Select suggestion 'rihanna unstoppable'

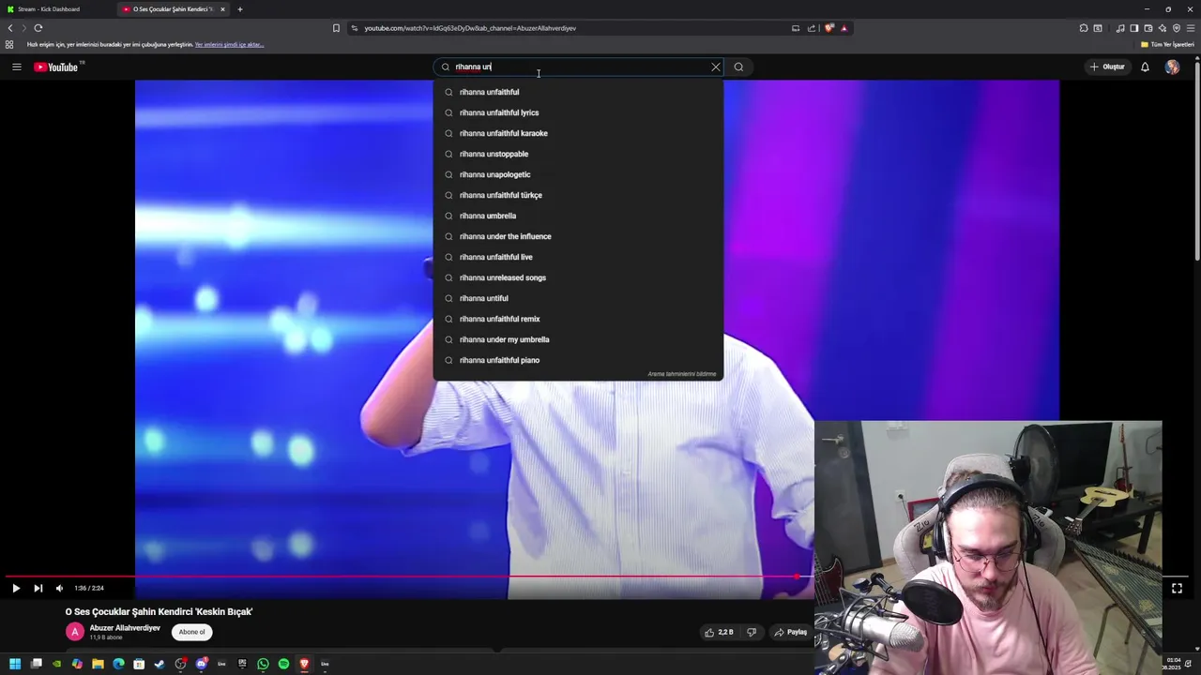[x=578, y=154]
